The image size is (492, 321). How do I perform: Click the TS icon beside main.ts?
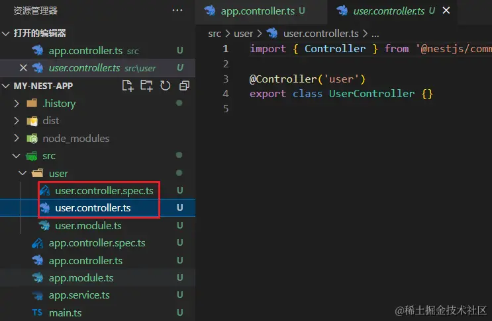(x=37, y=312)
